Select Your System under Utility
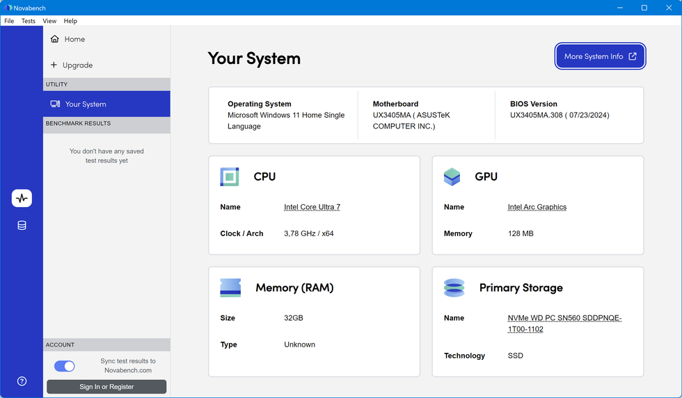This screenshot has width=682, height=398. pyautogui.click(x=86, y=104)
